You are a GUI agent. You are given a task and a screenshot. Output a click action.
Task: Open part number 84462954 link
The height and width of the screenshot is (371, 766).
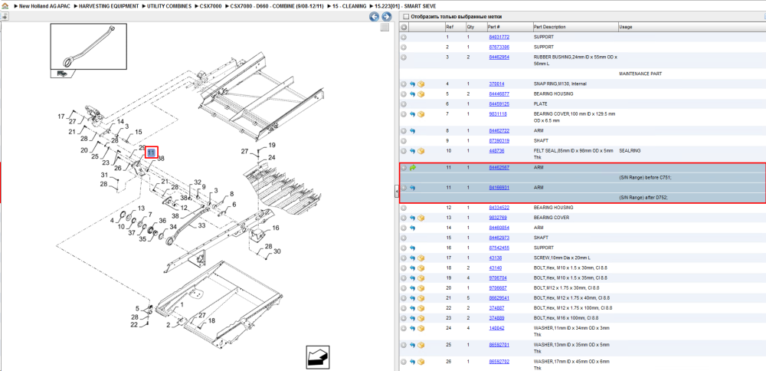tap(499, 57)
